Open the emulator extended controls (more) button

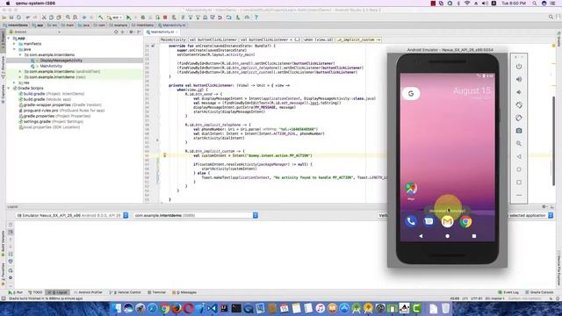pos(519,195)
